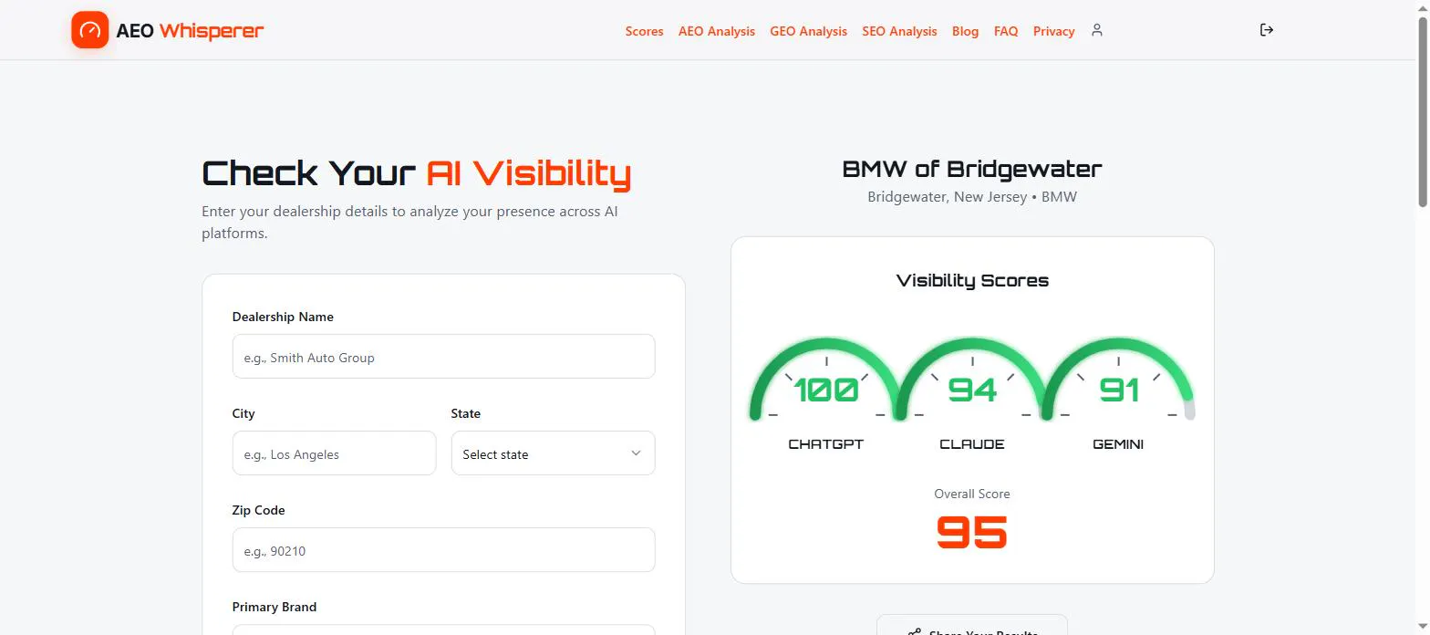Image resolution: width=1430 pixels, height=635 pixels.
Task: Visit the Blog link
Action: (965, 31)
